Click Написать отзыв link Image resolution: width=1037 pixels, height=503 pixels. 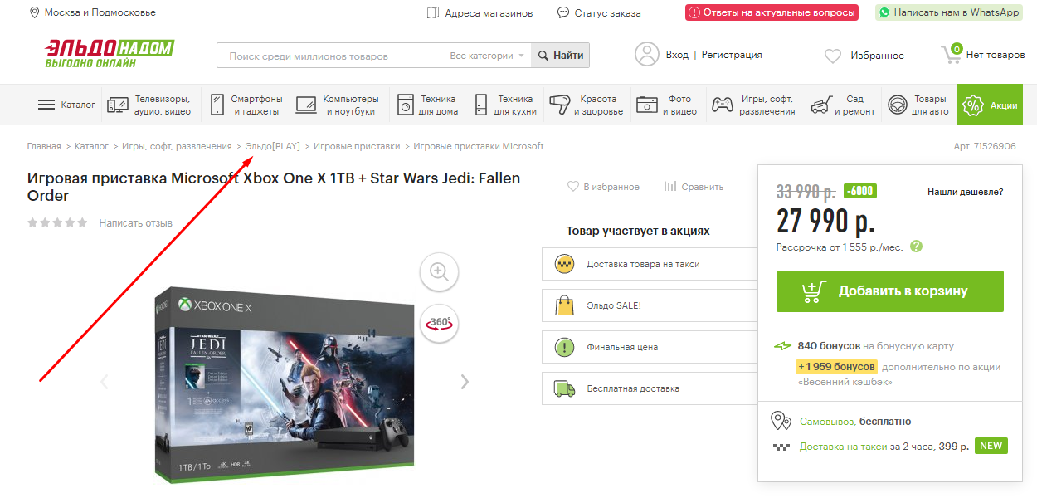click(x=136, y=222)
